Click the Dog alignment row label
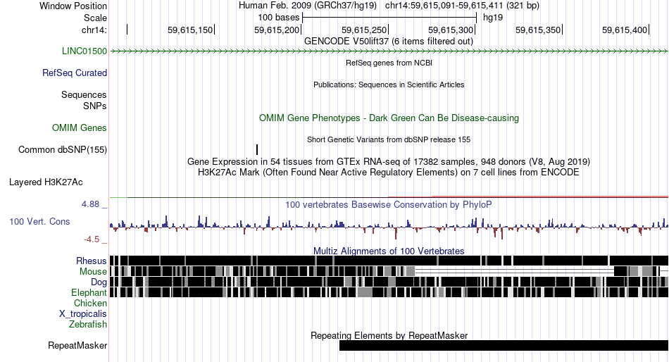 point(99,282)
